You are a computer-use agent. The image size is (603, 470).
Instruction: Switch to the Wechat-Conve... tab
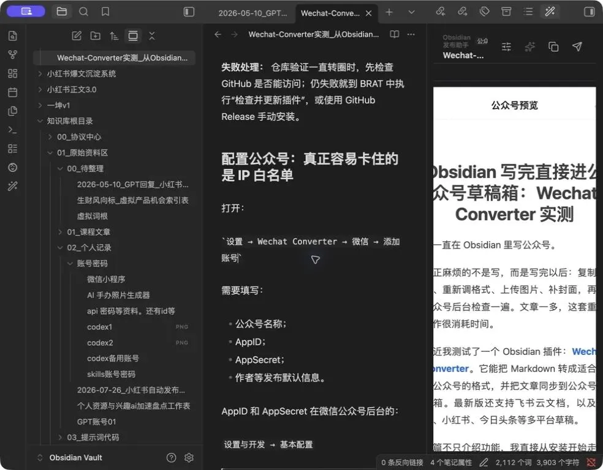click(330, 13)
